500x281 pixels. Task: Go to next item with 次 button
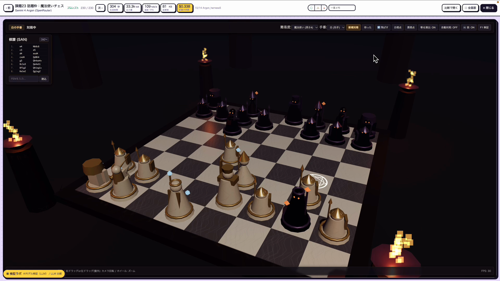[x=100, y=8]
